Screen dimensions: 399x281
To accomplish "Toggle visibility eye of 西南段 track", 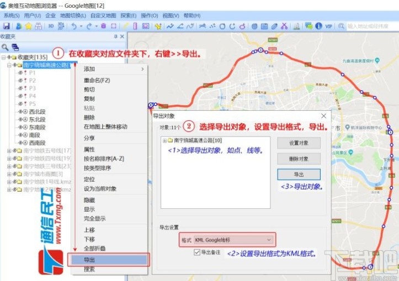I will coord(20,143).
